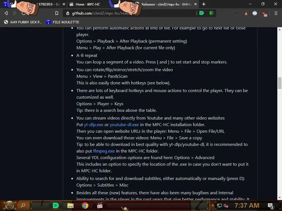Viewport: 282px width, 211px height.
Task: Click the network tray icon
Action: pyautogui.click(x=219, y=206)
